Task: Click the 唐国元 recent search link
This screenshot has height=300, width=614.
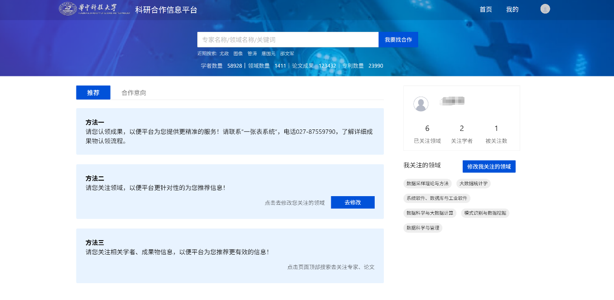Action: click(x=269, y=54)
